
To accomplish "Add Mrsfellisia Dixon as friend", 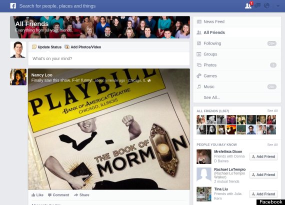I will coord(263,156).
